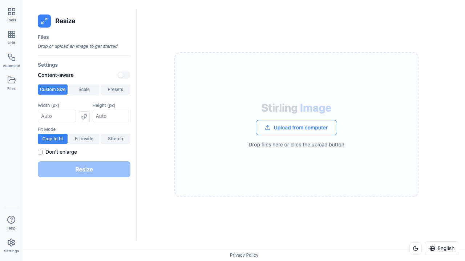Click the Stirling Image logo text
This screenshot has width=465, height=261.
296,108
